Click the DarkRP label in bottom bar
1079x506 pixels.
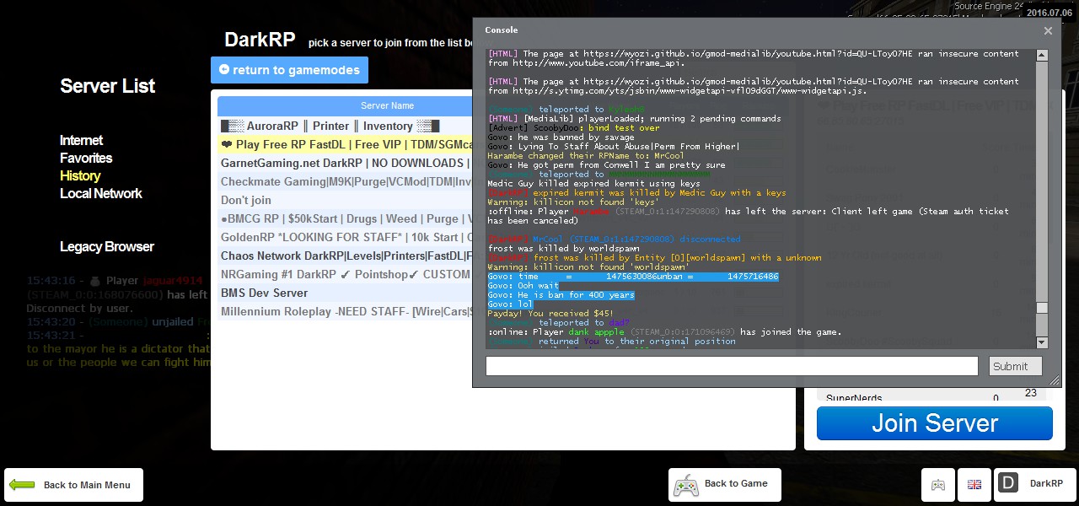click(1046, 484)
